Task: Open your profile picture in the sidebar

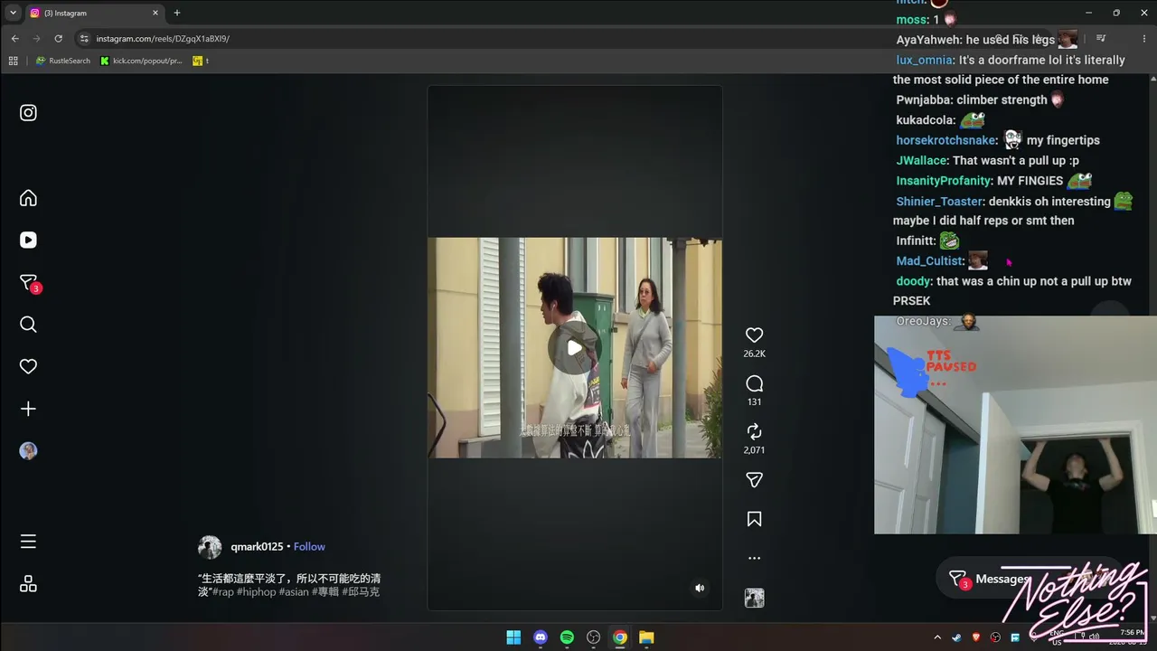Action: coord(28,451)
